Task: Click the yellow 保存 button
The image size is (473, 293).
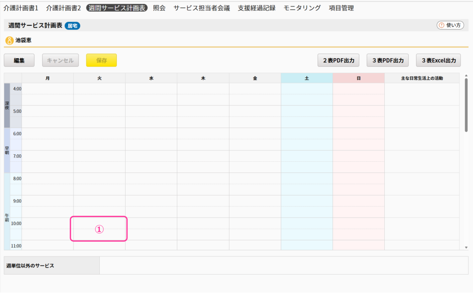Action: pos(101,60)
